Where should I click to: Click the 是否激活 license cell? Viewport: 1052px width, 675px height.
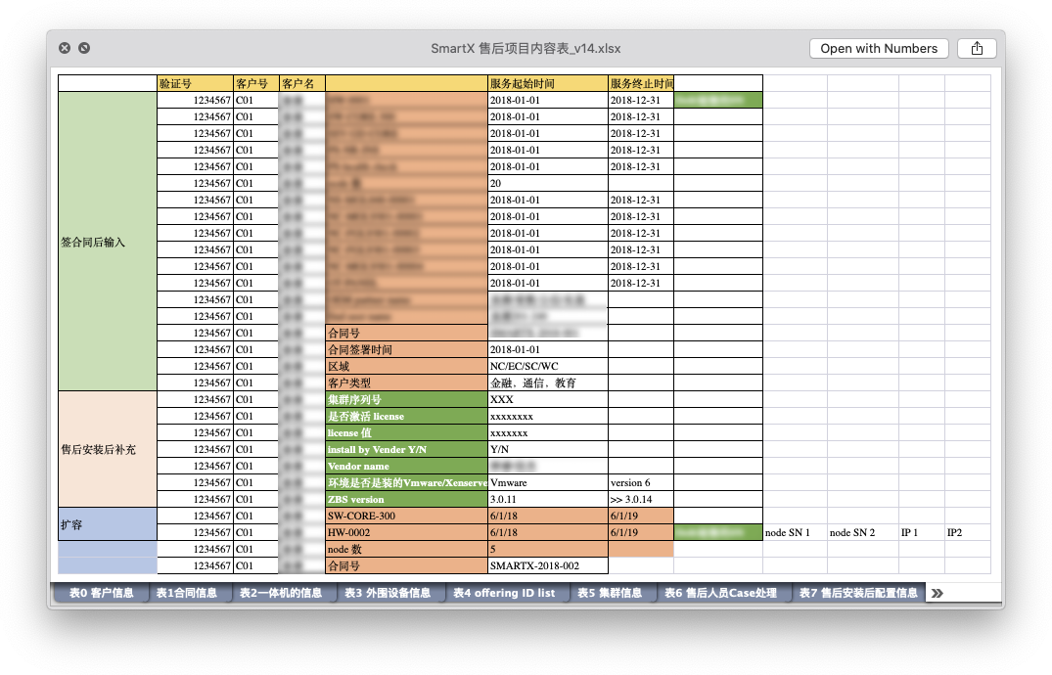(x=406, y=416)
